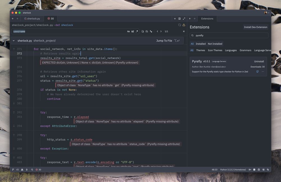Viewport: 281px width, 182px height.
Task: Filter extensions by Languages
Action: tap(231, 50)
